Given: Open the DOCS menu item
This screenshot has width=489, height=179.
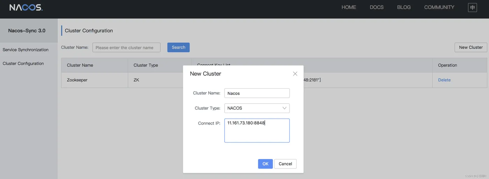Looking at the screenshot, I should pyautogui.click(x=377, y=7).
